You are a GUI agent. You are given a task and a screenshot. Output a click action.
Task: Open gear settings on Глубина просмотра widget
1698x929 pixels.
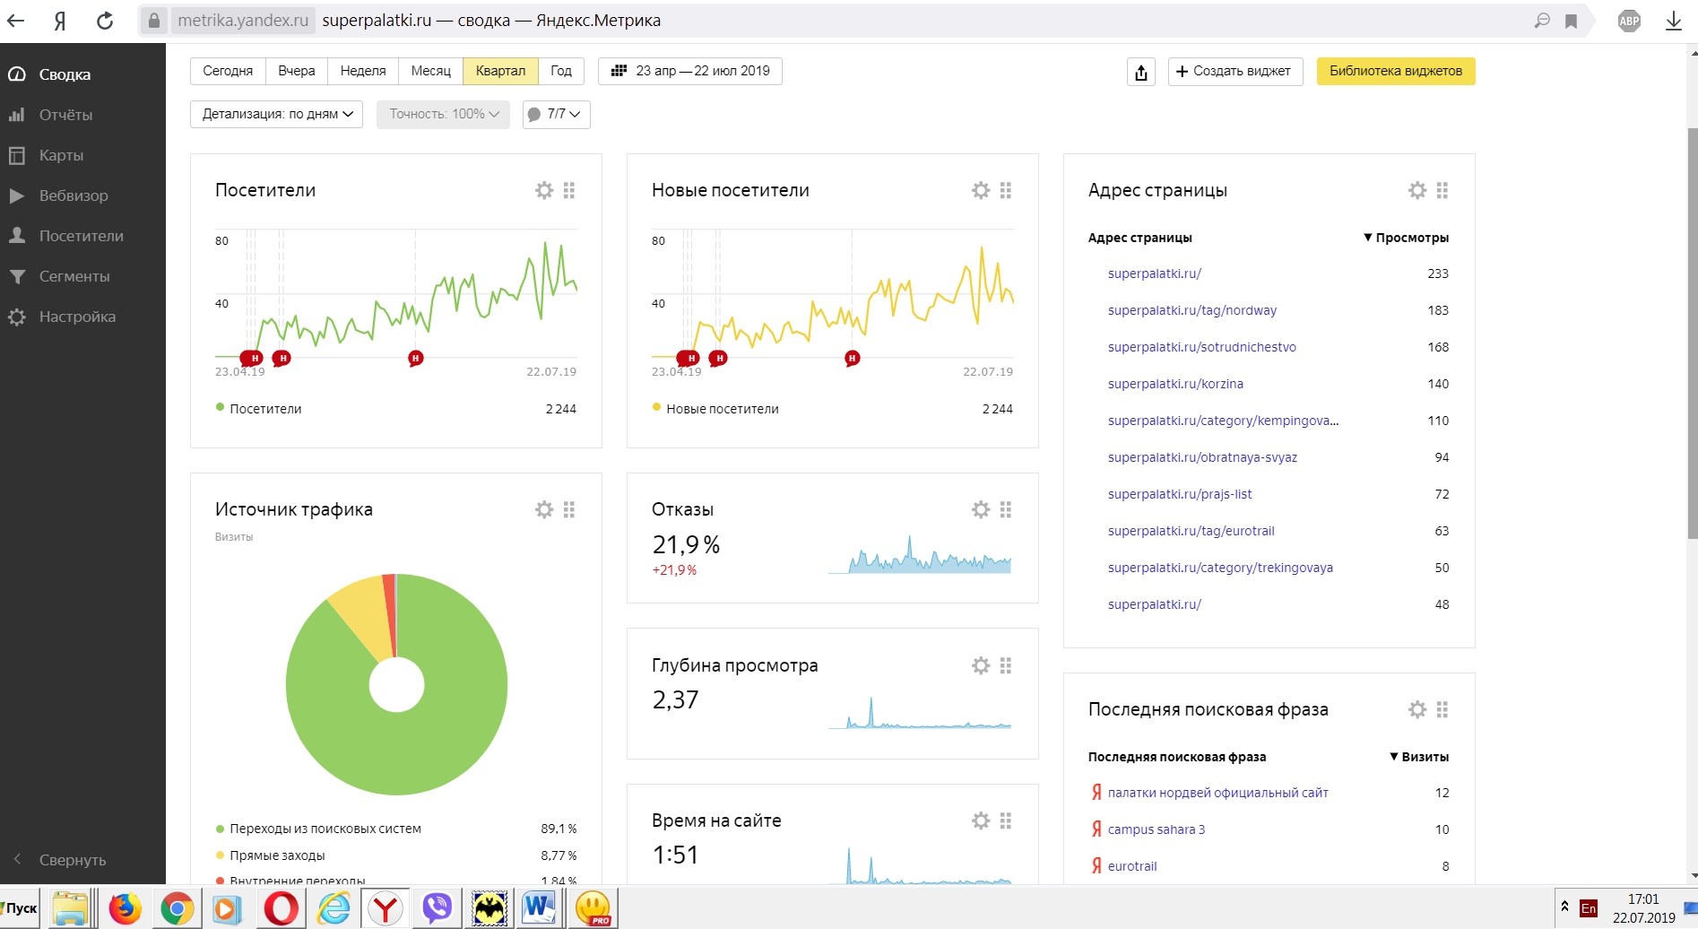tap(981, 665)
